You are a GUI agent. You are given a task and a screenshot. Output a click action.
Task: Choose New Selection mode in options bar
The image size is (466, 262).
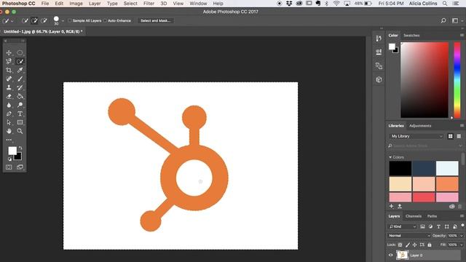click(x=25, y=21)
